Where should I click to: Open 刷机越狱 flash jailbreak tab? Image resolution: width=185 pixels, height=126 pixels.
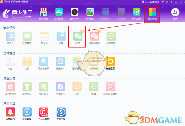137,12
